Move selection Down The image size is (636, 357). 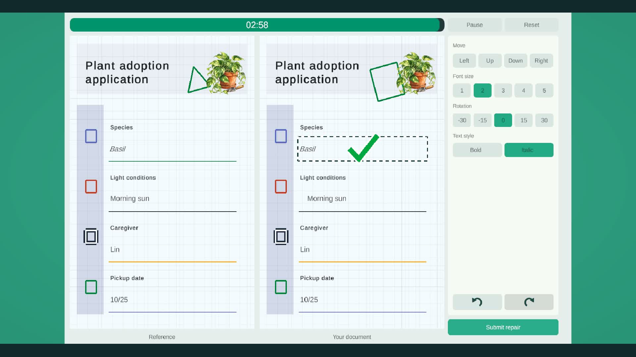point(516,61)
